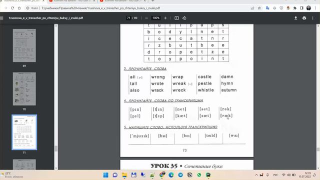Open the shield extension icon
The image size is (320, 180).
tap(281, 8)
